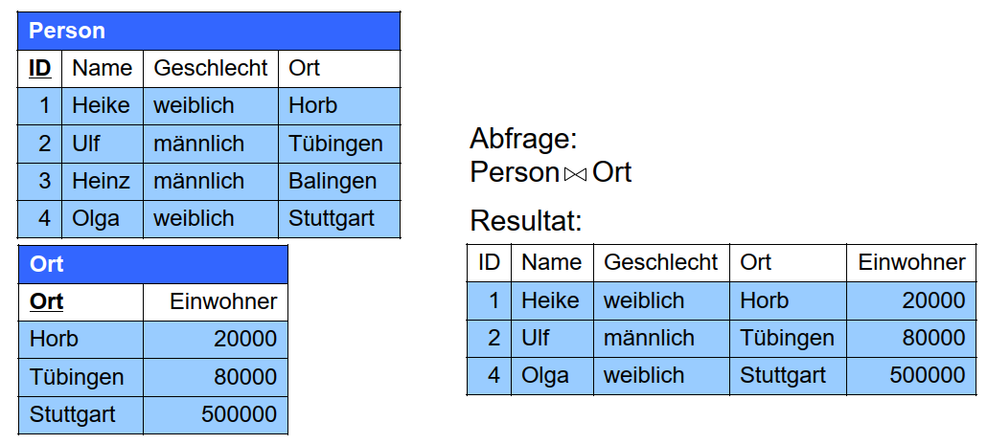Click the Abfrage label text
This screenshot has height=444, width=987.
coord(523,139)
